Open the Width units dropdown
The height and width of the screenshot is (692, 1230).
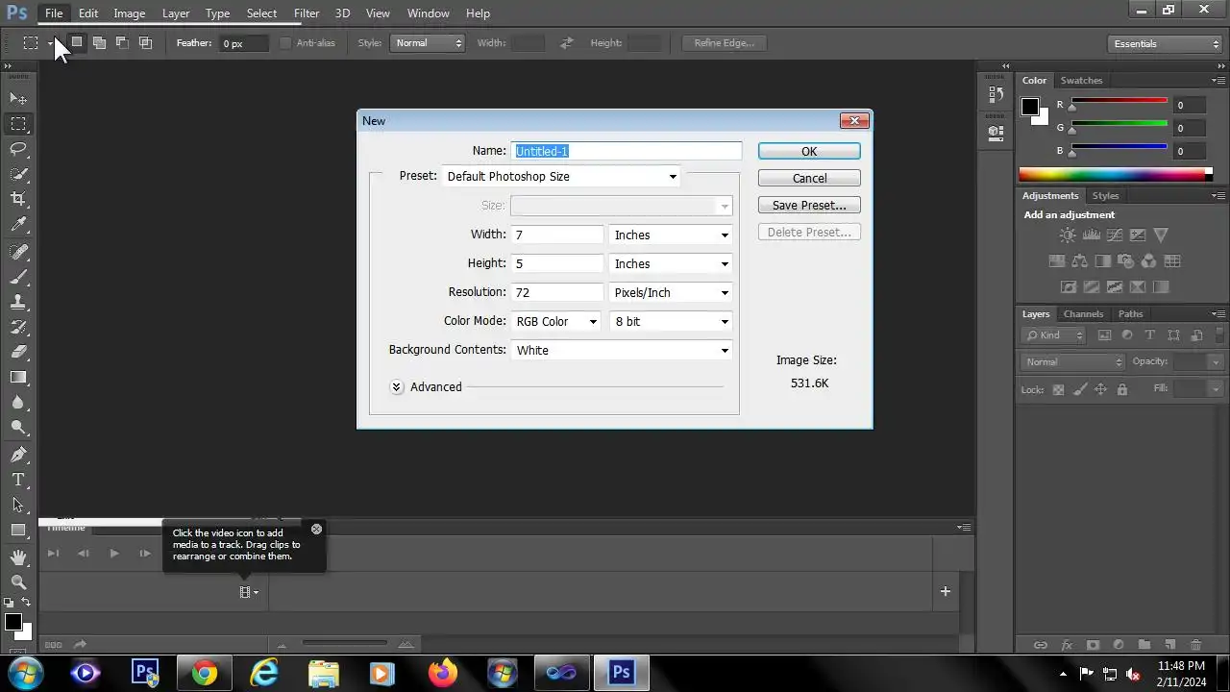[671, 235]
